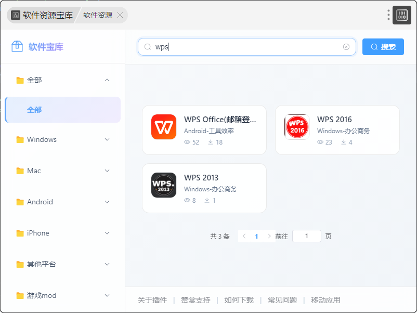Open the 常见问题 footer link
Image resolution: width=417 pixels, height=313 pixels.
pos(282,300)
